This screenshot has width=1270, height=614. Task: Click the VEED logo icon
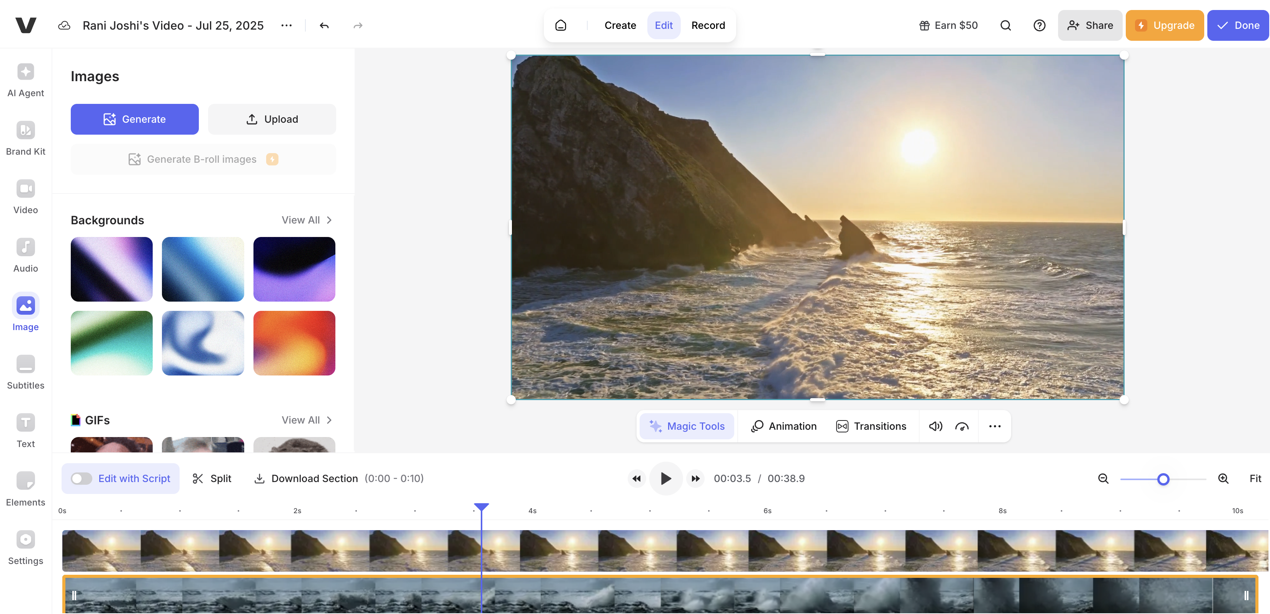click(26, 25)
